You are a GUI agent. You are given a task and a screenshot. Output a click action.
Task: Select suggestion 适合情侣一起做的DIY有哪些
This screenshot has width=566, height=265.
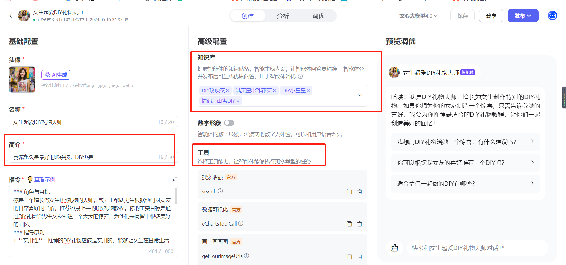465,184
